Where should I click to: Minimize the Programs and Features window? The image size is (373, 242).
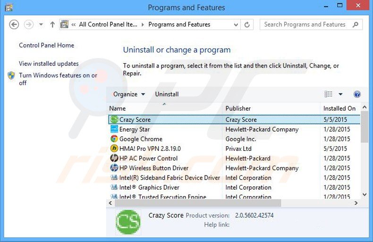pyautogui.click(x=326, y=6)
